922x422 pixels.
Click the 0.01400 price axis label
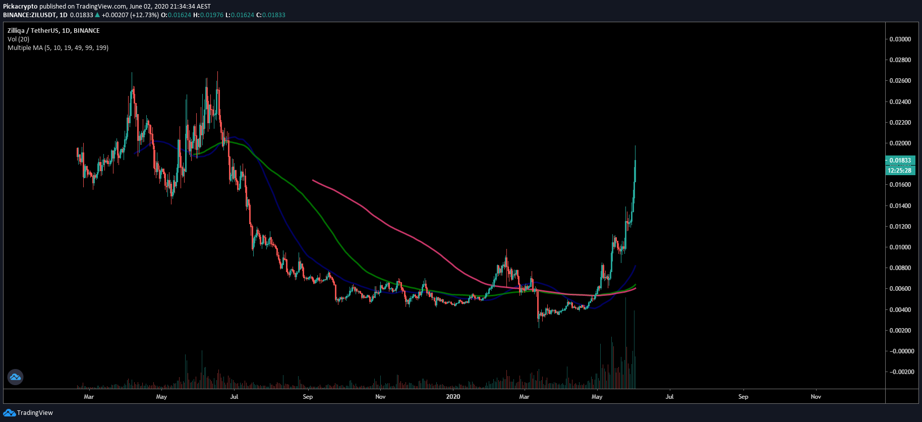point(900,206)
